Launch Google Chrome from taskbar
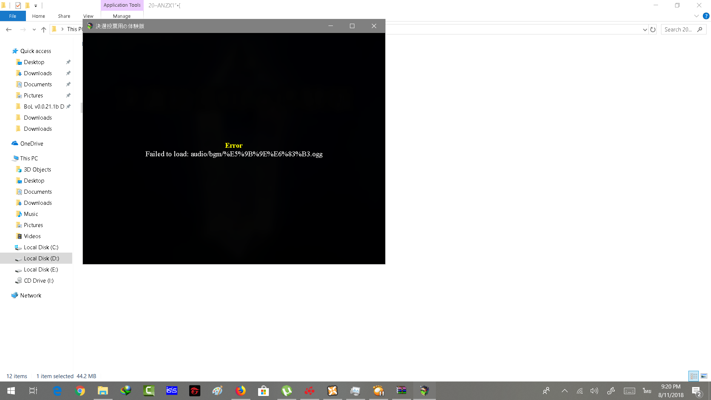Viewport: 711px width, 400px height. (x=80, y=391)
